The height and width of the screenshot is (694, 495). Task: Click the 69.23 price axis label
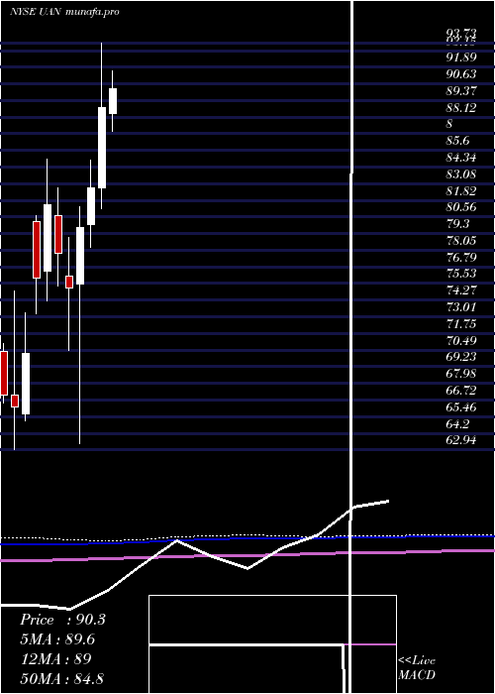(x=461, y=357)
